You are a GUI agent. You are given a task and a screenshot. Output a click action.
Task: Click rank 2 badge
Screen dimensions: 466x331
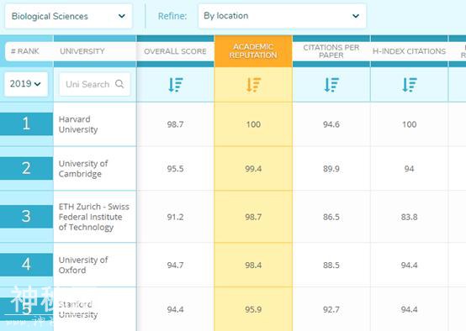tap(26, 168)
